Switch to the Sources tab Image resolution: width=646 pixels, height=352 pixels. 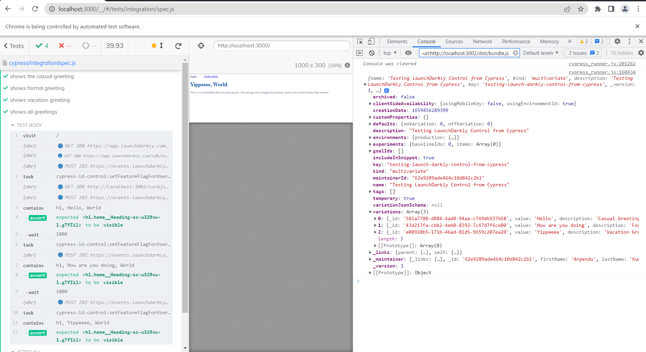tap(454, 42)
